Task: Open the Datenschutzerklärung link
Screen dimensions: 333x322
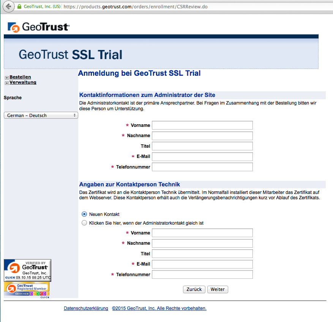Action: (x=86, y=308)
